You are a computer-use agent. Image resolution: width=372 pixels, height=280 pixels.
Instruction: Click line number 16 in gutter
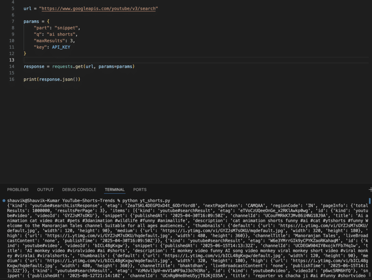point(12,79)
